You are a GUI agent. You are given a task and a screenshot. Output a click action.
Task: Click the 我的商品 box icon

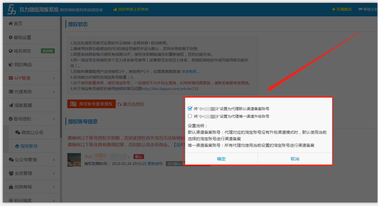coord(11,65)
